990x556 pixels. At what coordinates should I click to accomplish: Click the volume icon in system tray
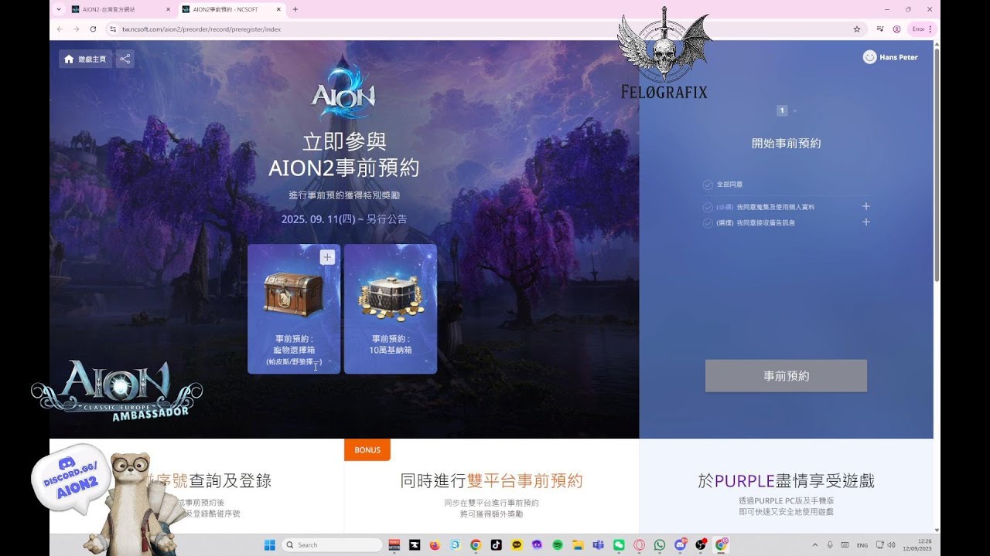(x=891, y=545)
